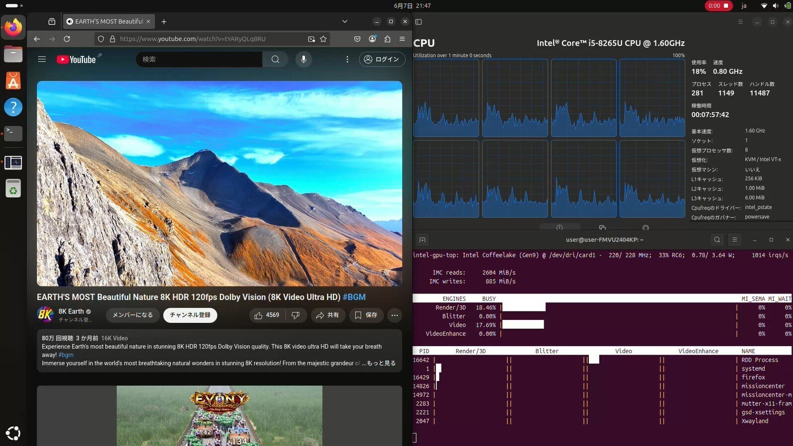Open the 6月7日 21:47 clock calendar

click(x=412, y=5)
